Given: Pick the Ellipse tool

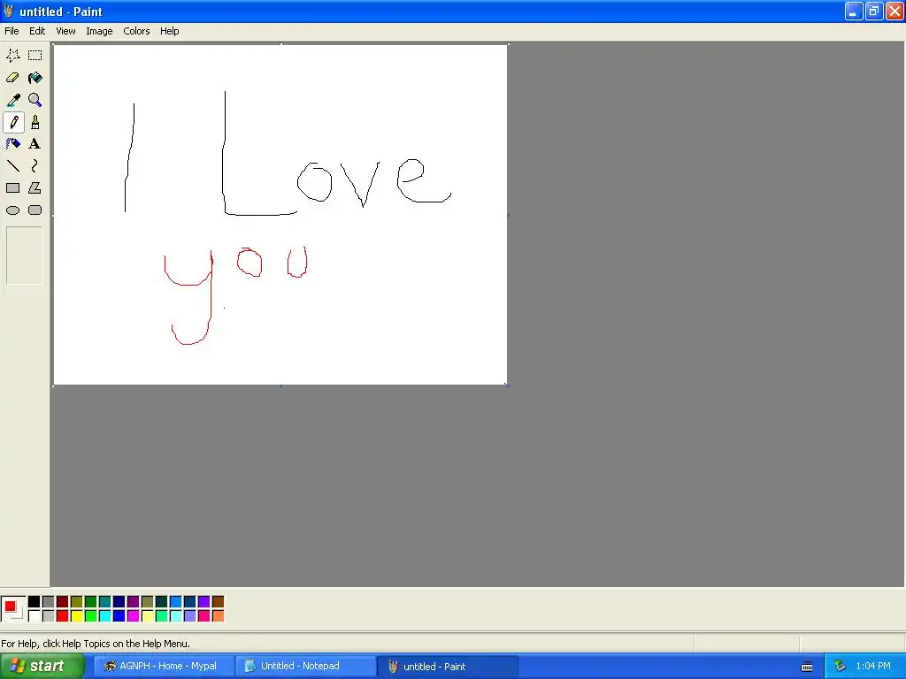Looking at the screenshot, I should [x=12, y=210].
